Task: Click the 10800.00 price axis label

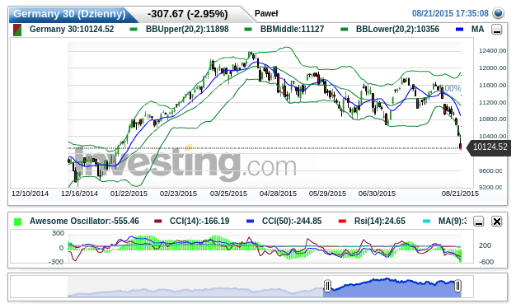Action: [x=492, y=119]
